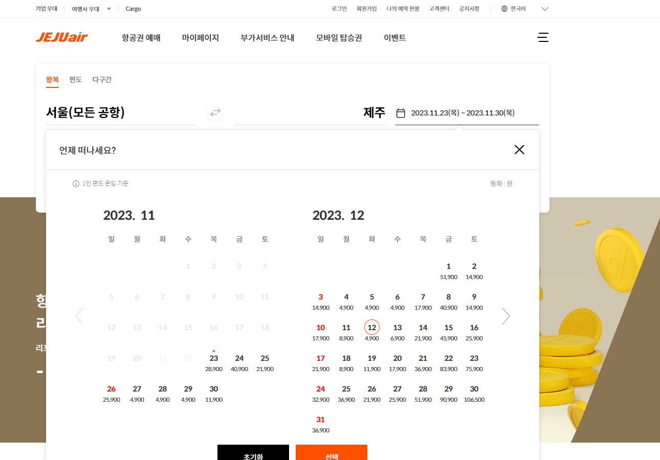Select December 30 priced 106,500
The height and width of the screenshot is (460, 660).
click(x=474, y=394)
